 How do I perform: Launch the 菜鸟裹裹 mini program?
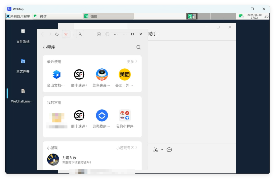coord(102,78)
